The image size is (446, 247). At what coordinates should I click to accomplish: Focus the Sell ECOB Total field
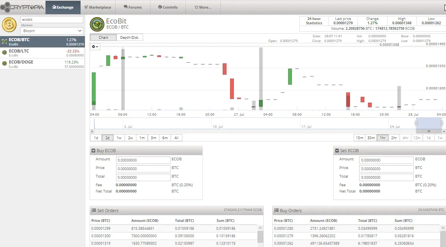[386, 177]
